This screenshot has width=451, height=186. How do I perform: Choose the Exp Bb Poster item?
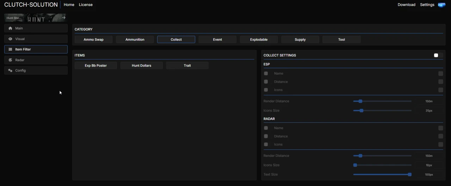pos(96,65)
